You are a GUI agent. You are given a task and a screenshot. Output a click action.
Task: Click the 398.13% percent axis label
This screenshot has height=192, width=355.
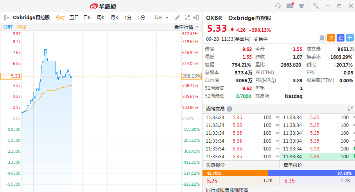tap(192, 76)
